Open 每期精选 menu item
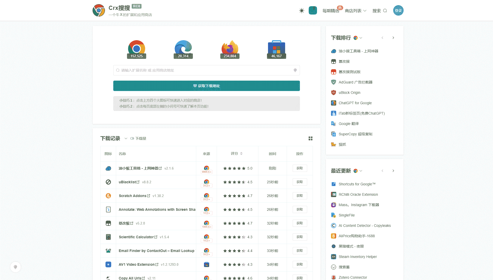 click(x=331, y=11)
